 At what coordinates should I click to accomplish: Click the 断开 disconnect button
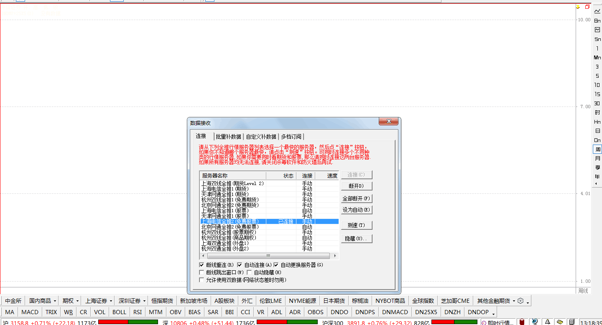pos(357,186)
